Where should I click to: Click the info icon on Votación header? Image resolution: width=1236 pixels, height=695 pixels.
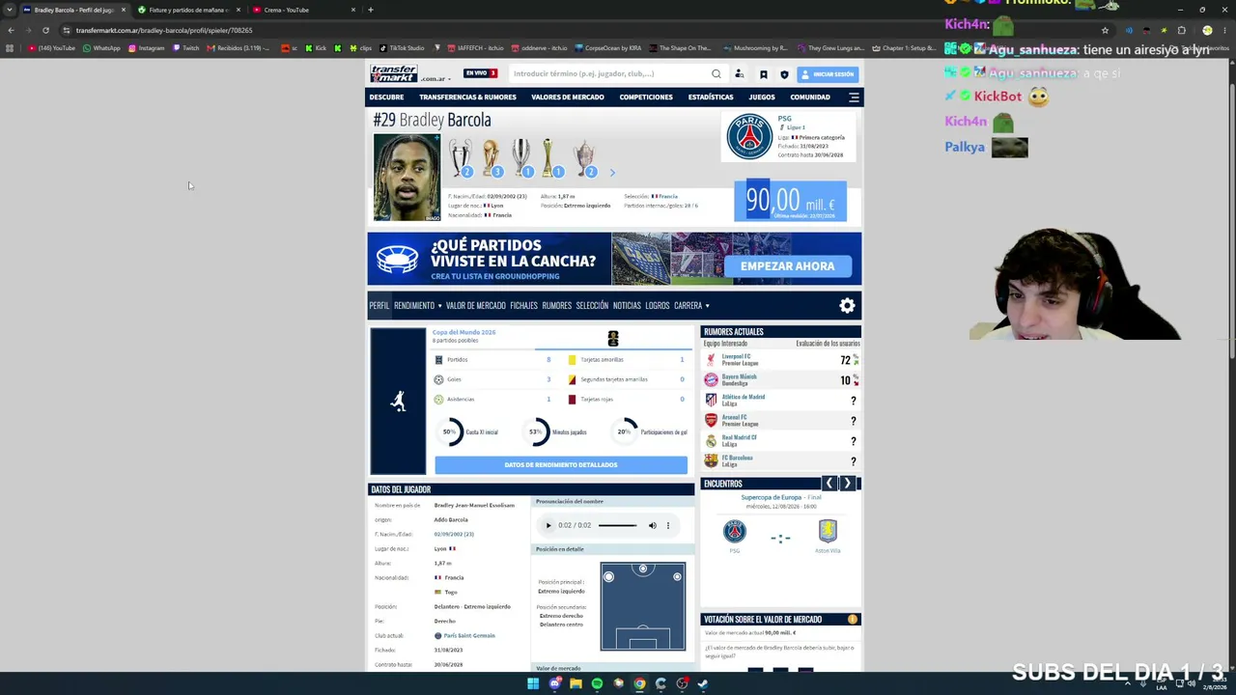[853, 620]
